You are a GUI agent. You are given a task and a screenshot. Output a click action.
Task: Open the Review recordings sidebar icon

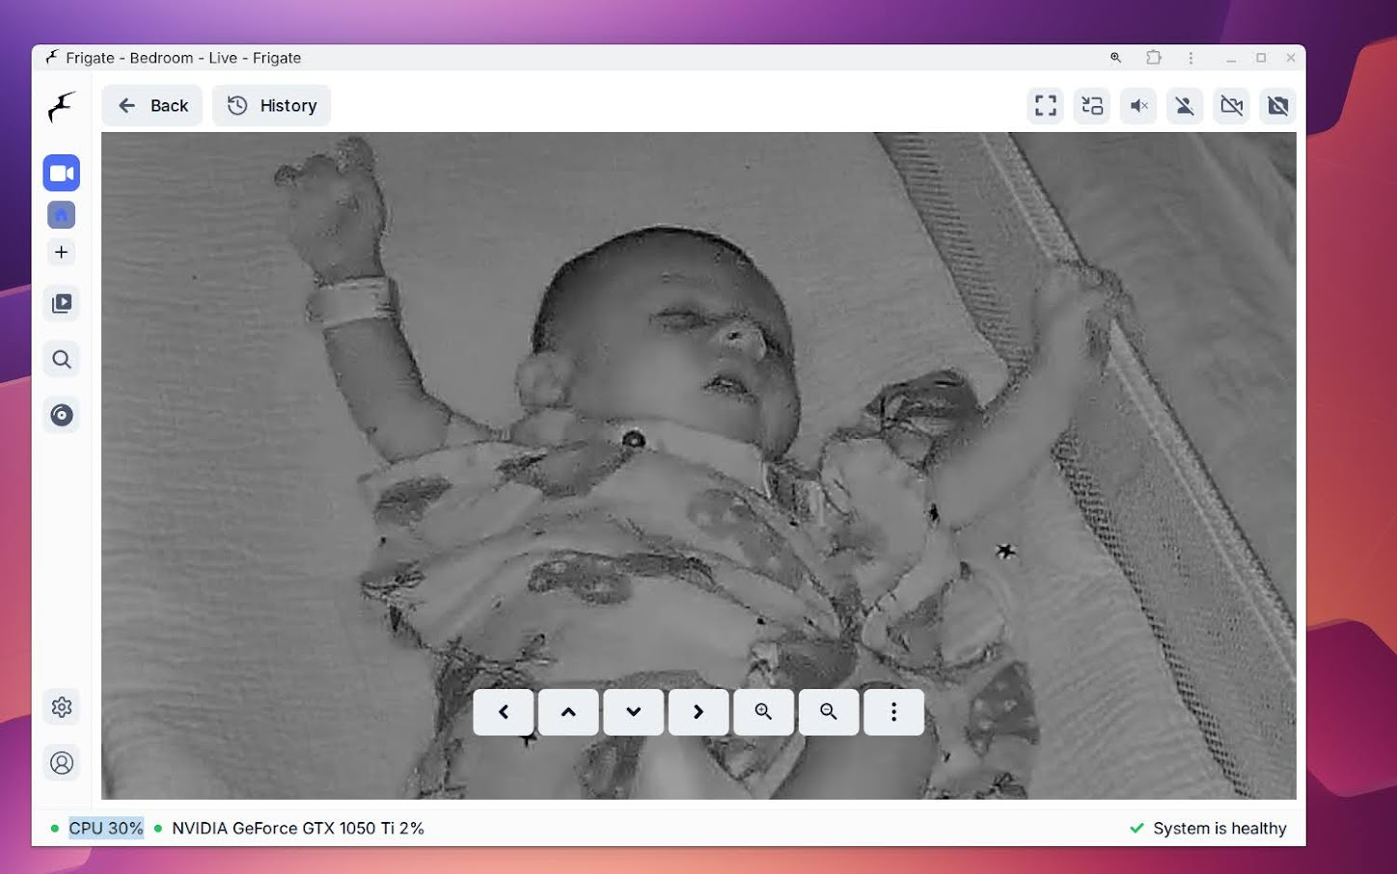pyautogui.click(x=62, y=303)
